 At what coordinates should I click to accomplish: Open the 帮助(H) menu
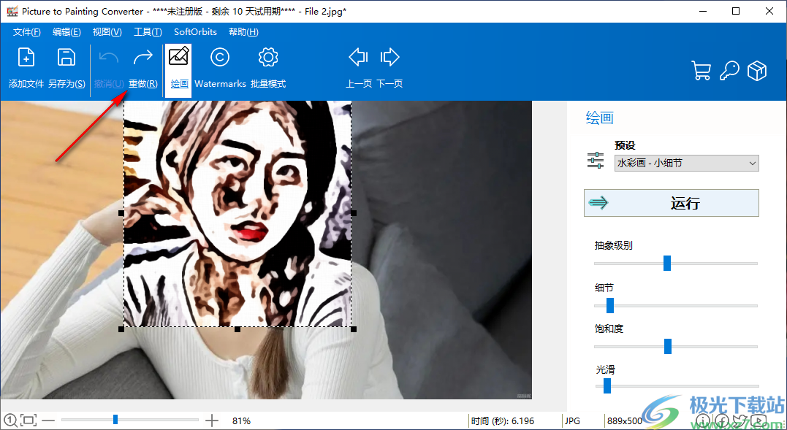(243, 32)
